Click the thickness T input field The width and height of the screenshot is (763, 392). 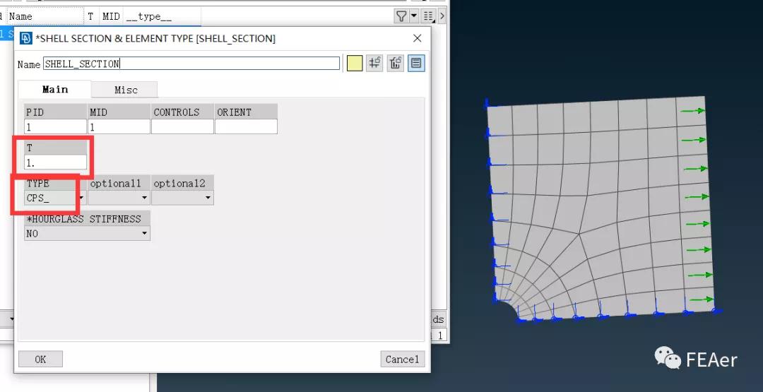55,162
